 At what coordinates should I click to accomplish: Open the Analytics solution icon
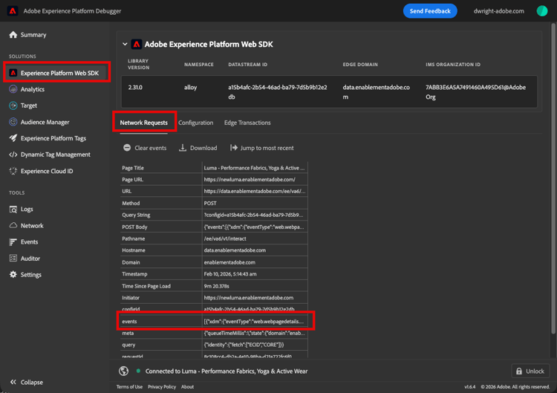13,89
